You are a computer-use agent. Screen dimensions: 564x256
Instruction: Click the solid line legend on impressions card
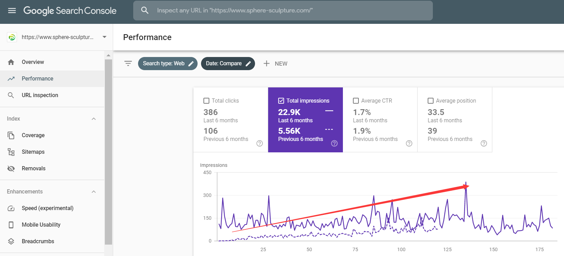point(329,111)
